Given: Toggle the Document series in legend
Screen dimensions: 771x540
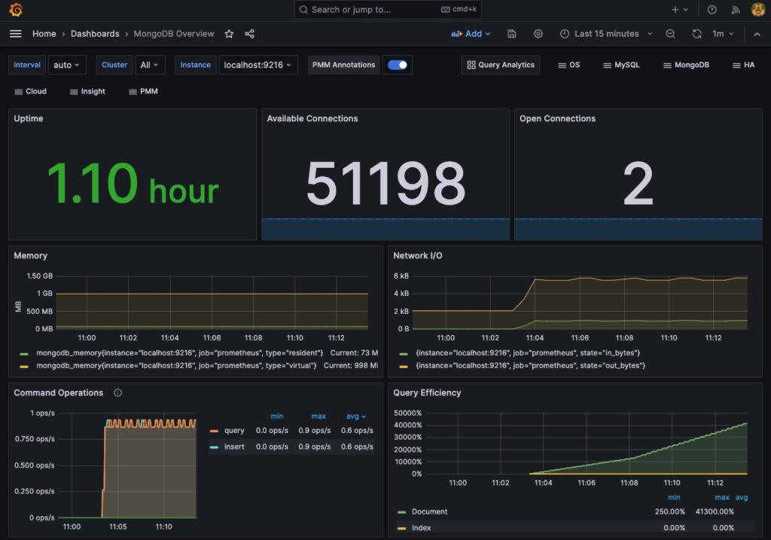Looking at the screenshot, I should tap(429, 511).
